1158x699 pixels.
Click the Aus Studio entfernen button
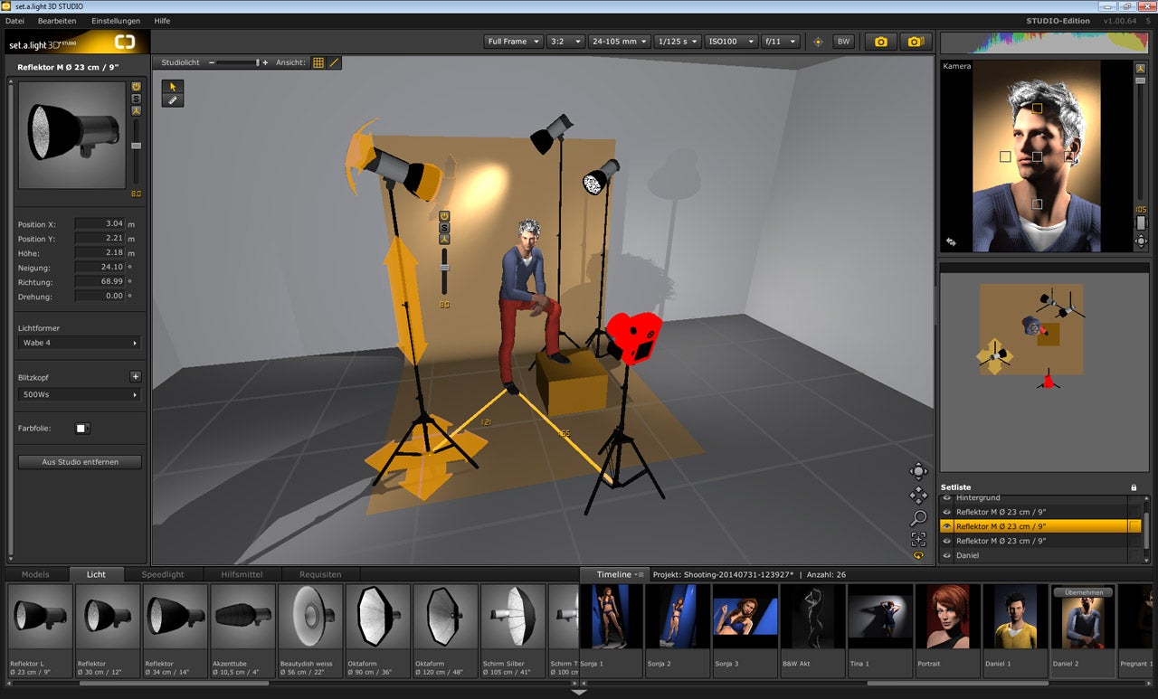[x=80, y=462]
